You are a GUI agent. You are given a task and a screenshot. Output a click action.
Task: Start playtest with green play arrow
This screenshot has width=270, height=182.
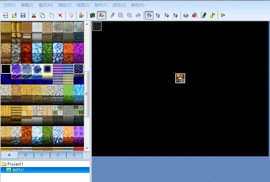223,15
